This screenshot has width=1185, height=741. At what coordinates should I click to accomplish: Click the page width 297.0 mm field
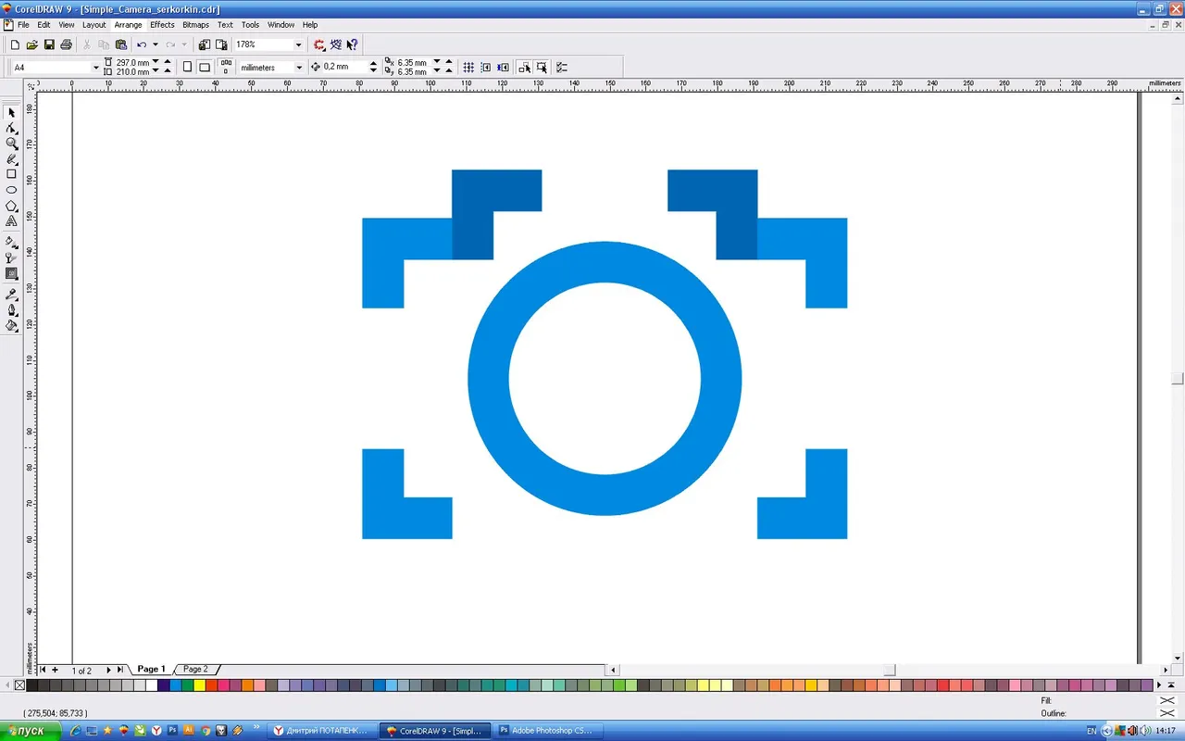pos(132,62)
